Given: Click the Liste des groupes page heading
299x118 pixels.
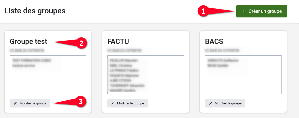Looking at the screenshot, I should 35,11.
